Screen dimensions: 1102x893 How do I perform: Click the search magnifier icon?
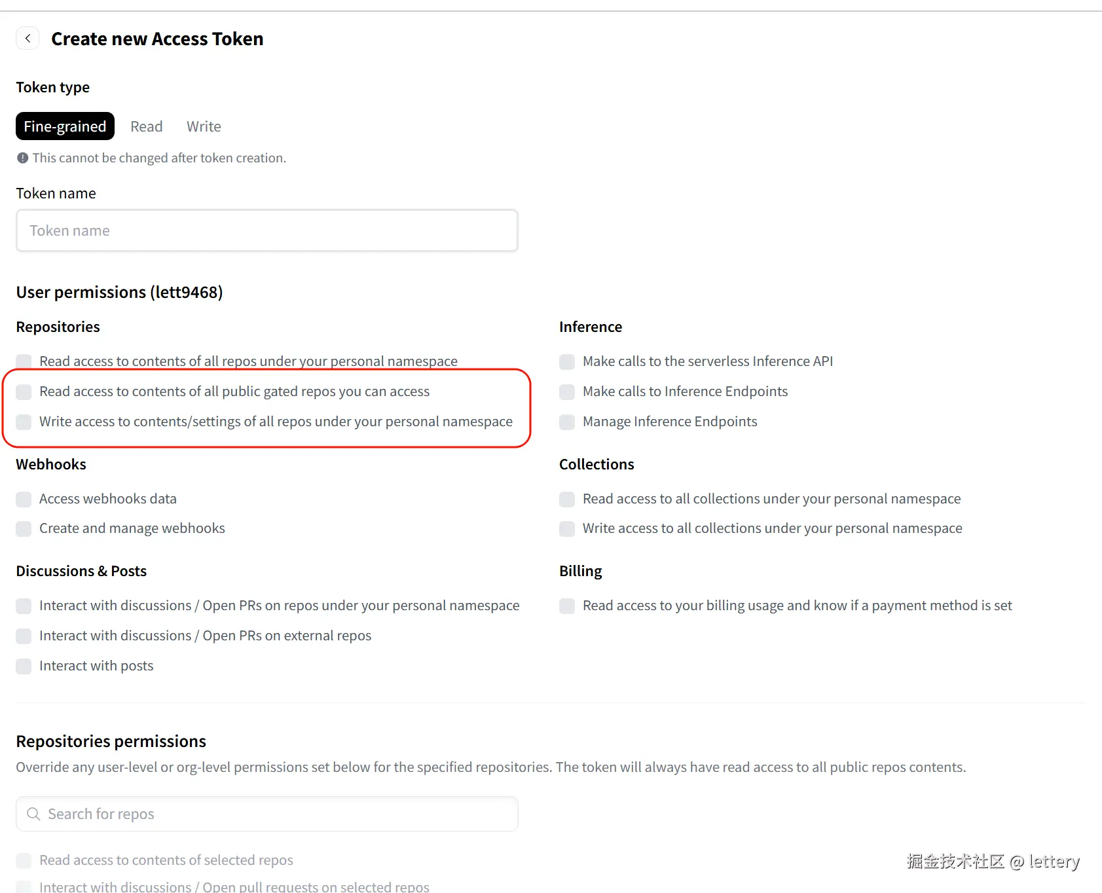(x=33, y=814)
